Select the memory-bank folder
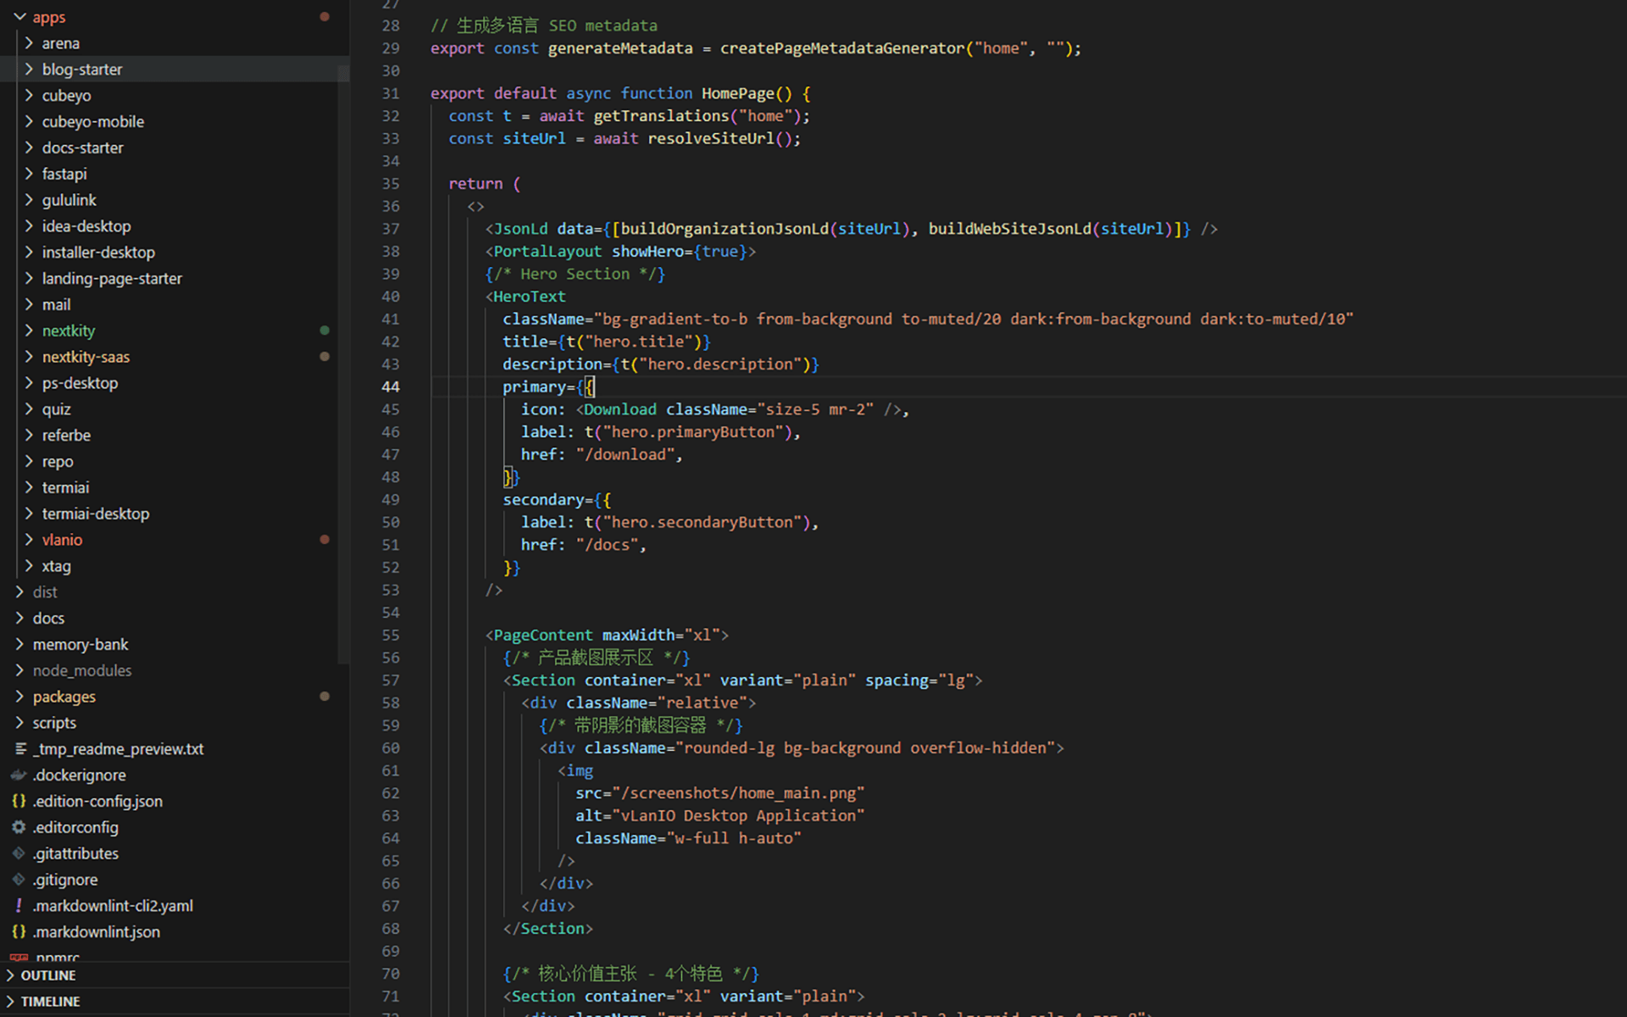Screen dimensions: 1627x1017 pyautogui.click(x=81, y=644)
